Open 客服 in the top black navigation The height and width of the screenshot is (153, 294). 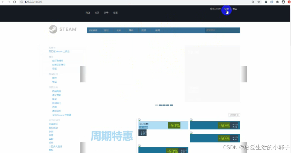pyautogui.click(x=115, y=13)
